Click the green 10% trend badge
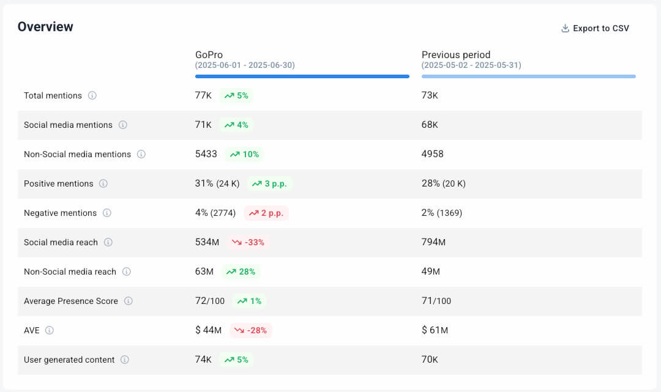The width and height of the screenshot is (661, 392). 244,155
